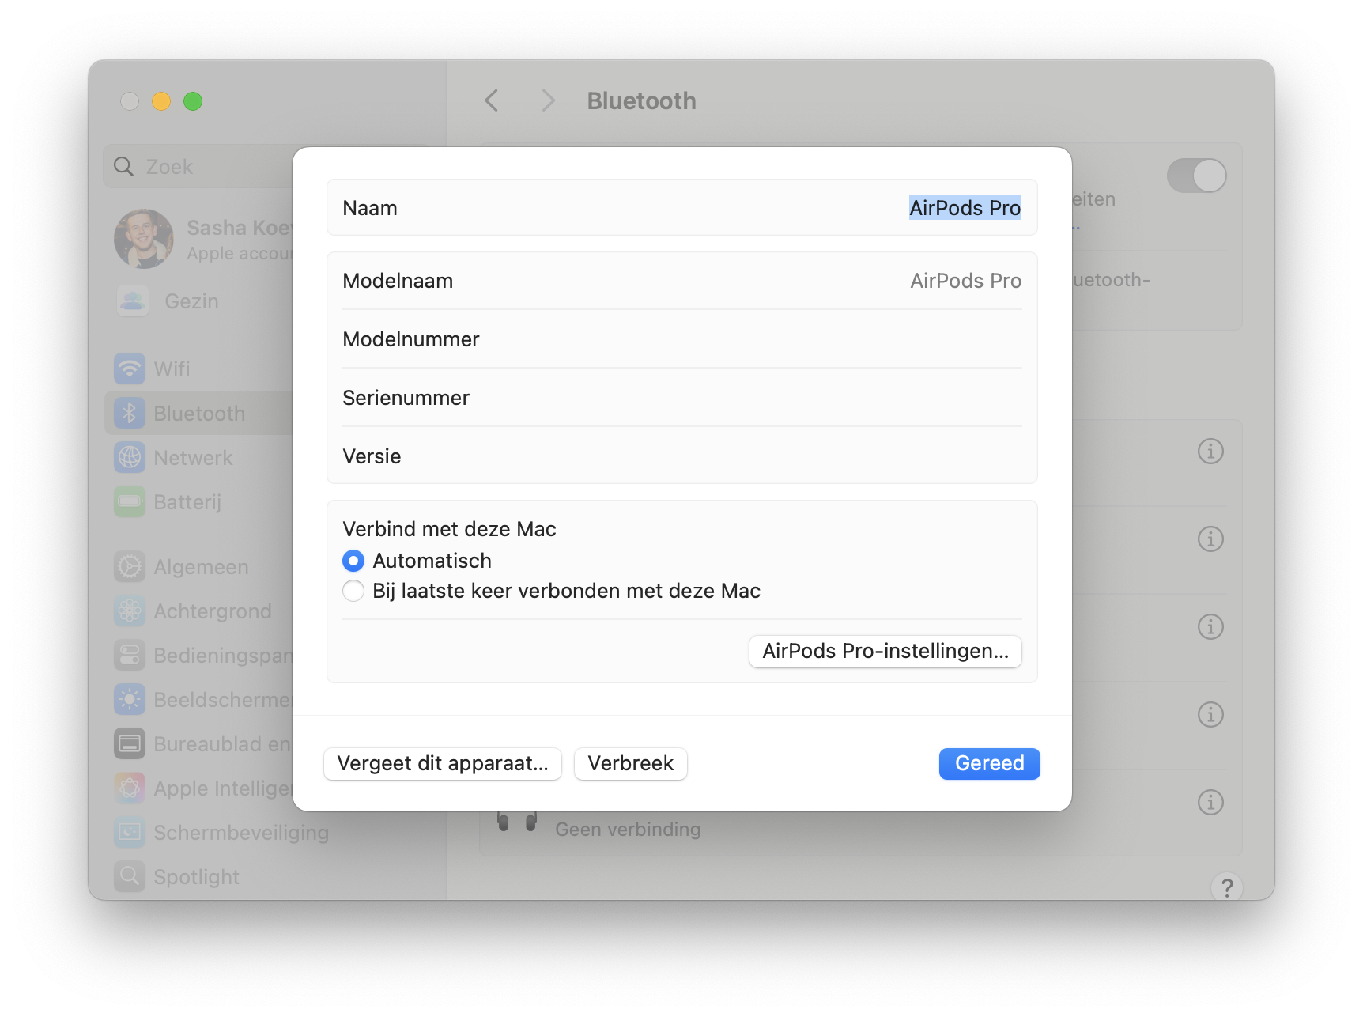Open the Wifi settings item

click(x=198, y=369)
